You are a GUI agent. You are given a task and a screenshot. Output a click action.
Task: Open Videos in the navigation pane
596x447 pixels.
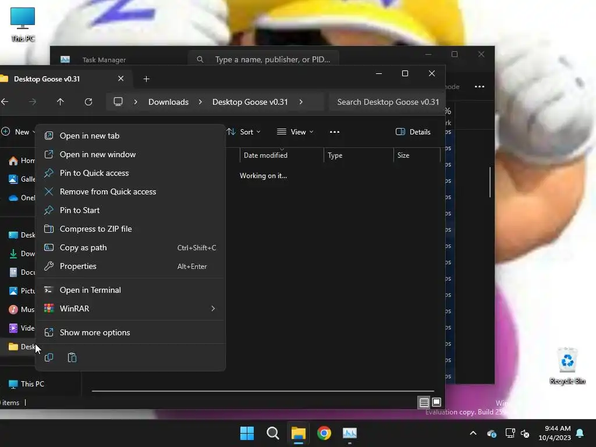coord(22,328)
